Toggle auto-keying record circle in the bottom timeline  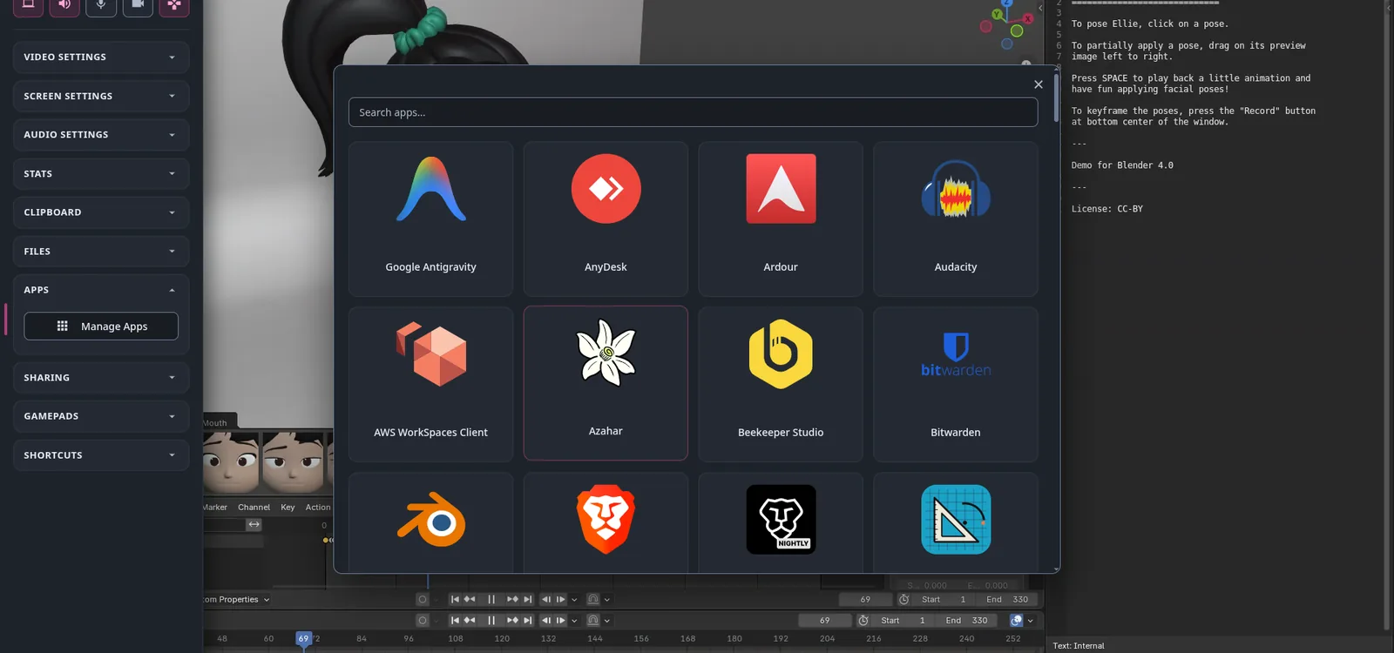pyautogui.click(x=423, y=621)
